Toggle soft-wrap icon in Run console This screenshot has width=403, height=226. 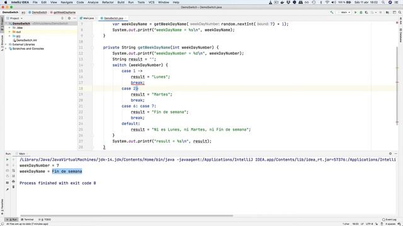[x=13, y=171]
